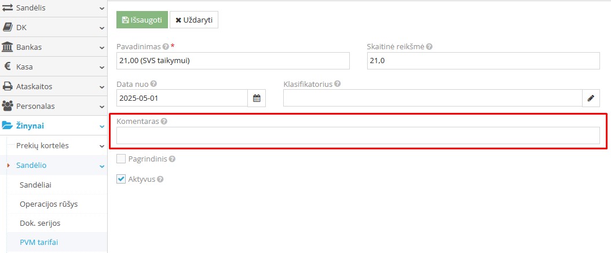
Task: Enable the Pagrindinis checkbox
Action: tap(121, 159)
